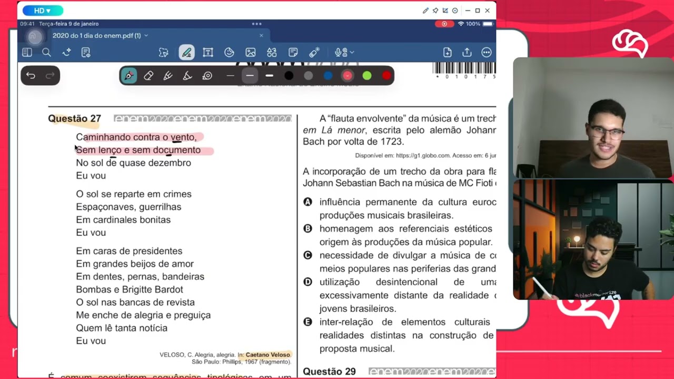This screenshot has height=379, width=674.
Task: Click the 'Questão 29' heading
Action: pos(329,372)
